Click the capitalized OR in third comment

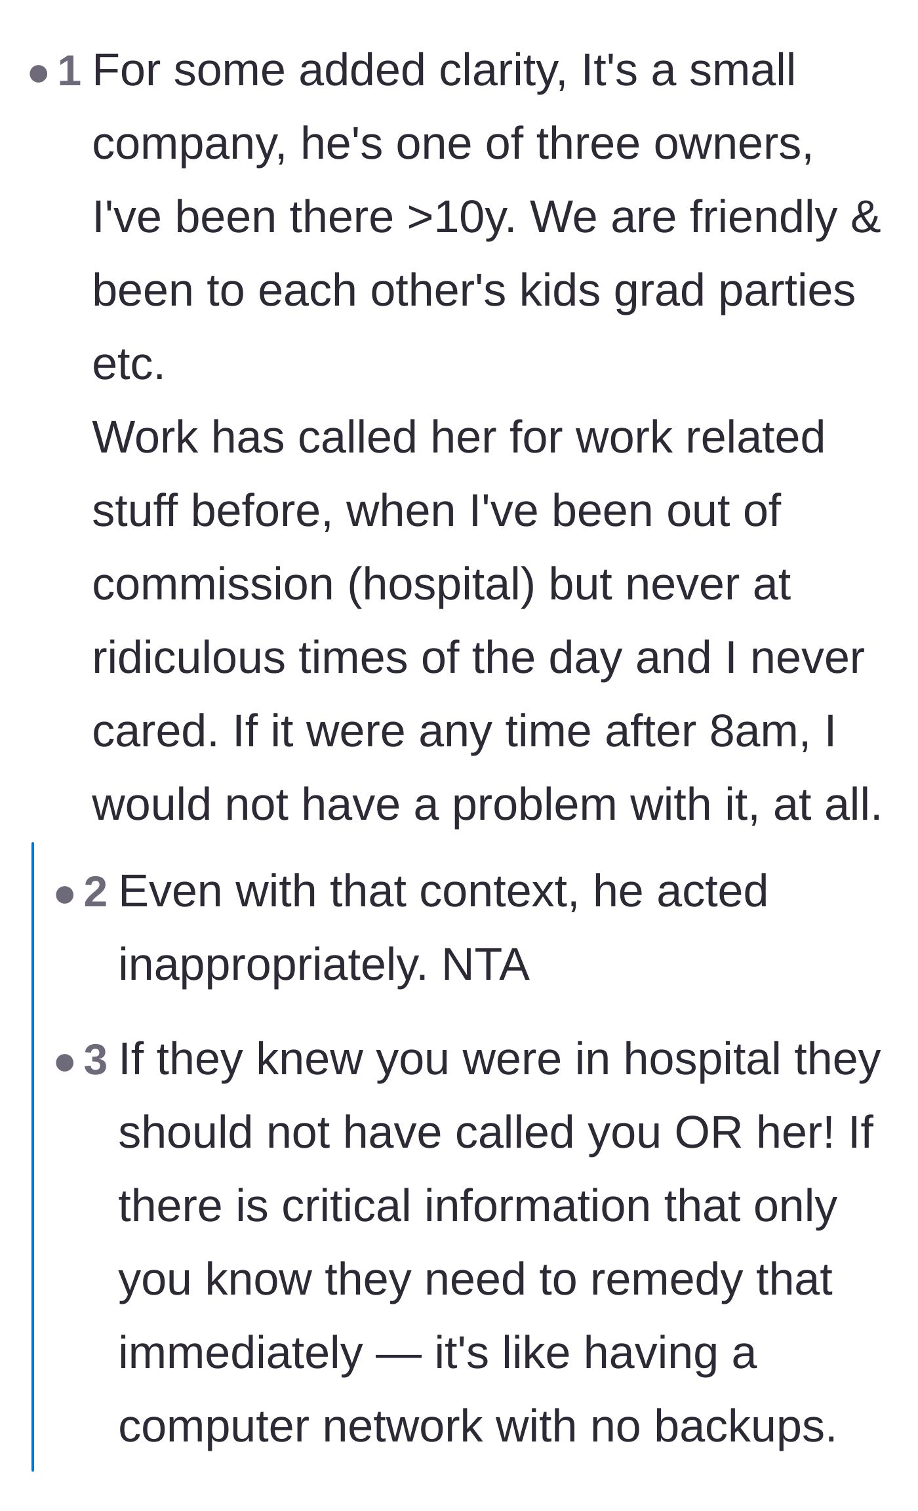tap(708, 1133)
